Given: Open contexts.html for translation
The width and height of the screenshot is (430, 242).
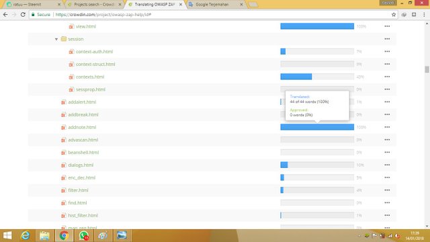Looking at the screenshot, I should pyautogui.click(x=90, y=77).
